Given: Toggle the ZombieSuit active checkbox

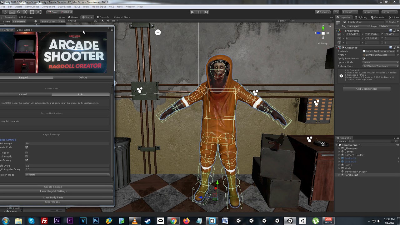Looking at the screenshot, I should 345,22.
